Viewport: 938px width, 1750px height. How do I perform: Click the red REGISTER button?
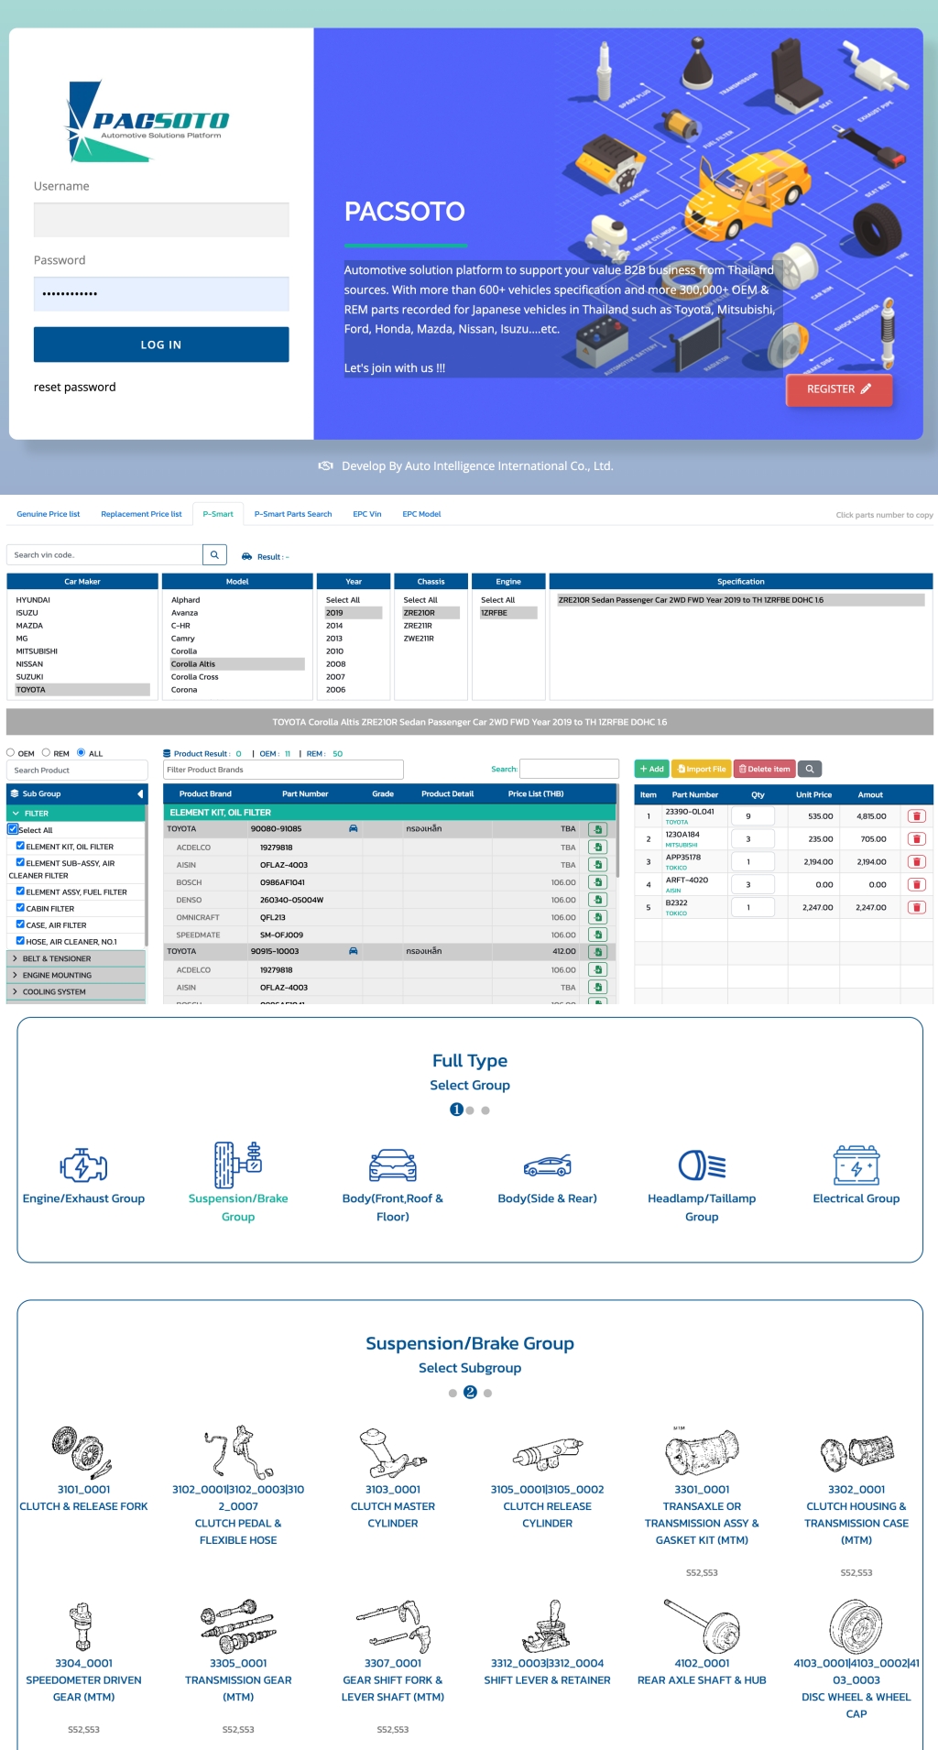click(838, 389)
